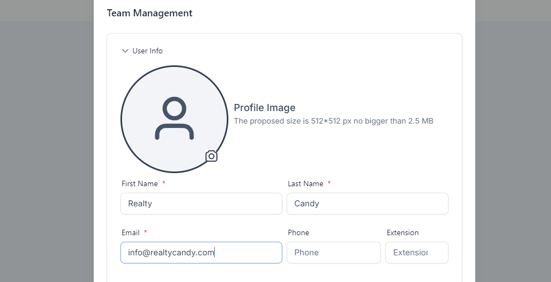Click the Extension input field
This screenshot has width=551, height=282.
point(416,253)
